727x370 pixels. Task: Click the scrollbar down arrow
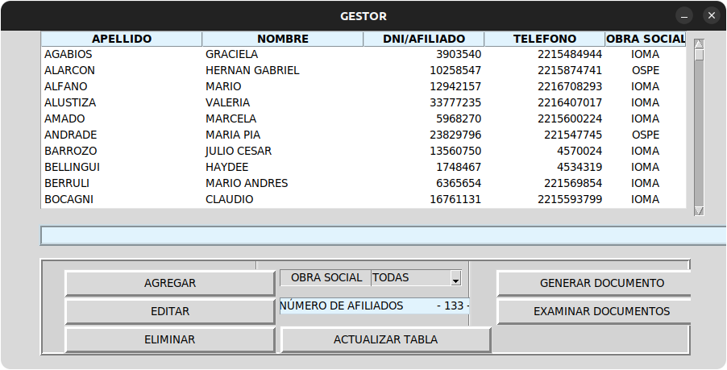click(699, 210)
